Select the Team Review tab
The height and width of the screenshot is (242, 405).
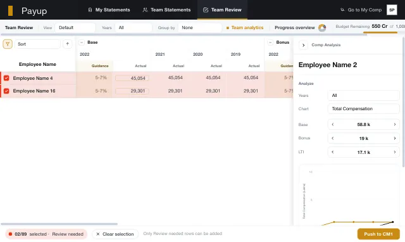(222, 10)
